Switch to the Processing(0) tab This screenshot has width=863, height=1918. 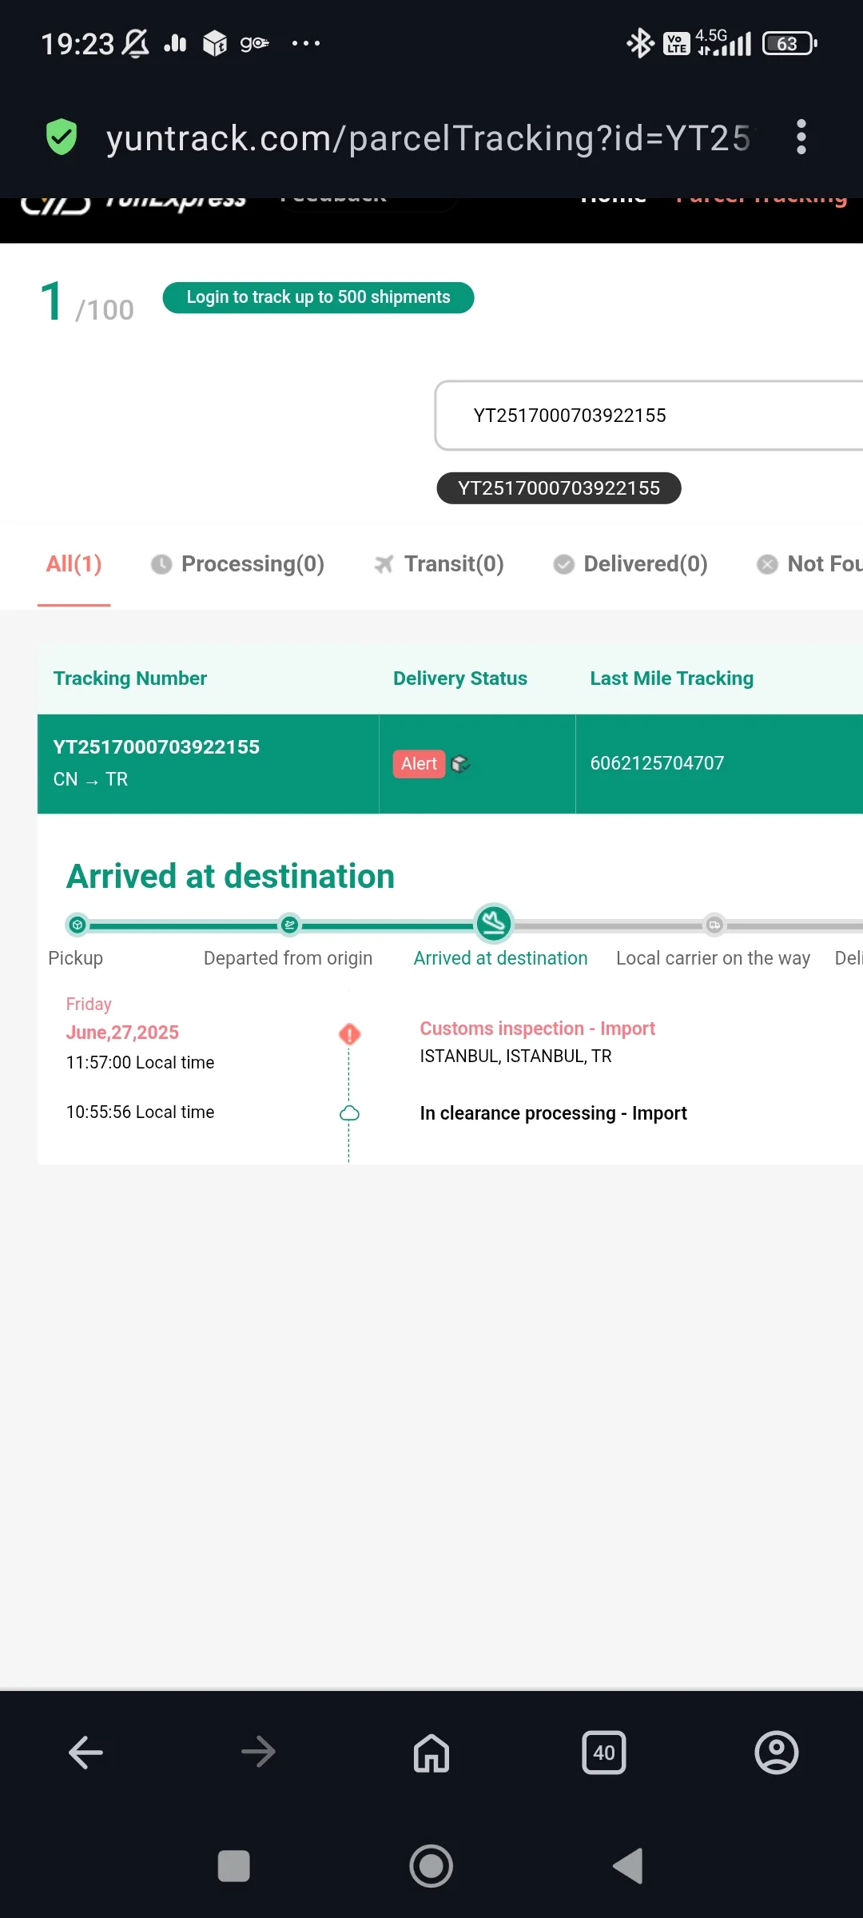(x=238, y=564)
